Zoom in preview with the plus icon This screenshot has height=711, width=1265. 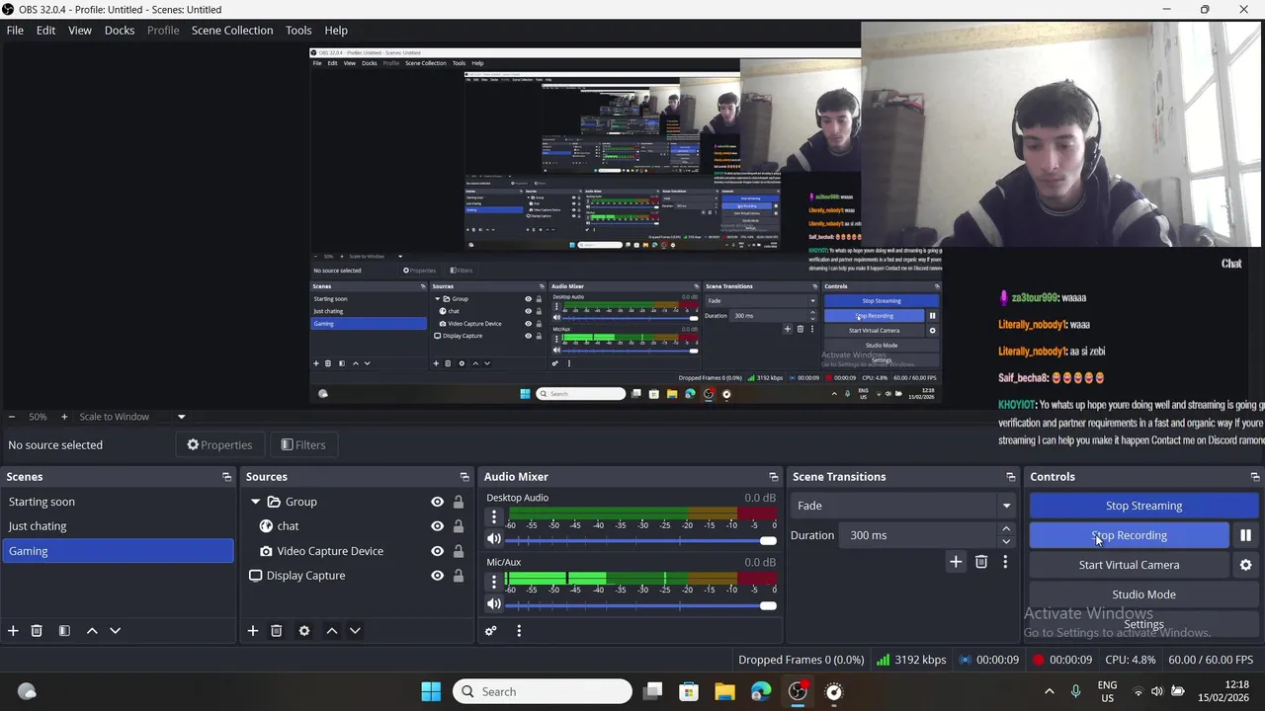coord(64,417)
